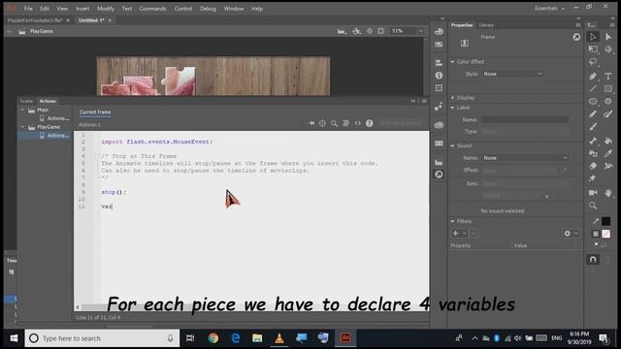Open the Commands menu
Screen dimensions: 621x349
coord(152,9)
